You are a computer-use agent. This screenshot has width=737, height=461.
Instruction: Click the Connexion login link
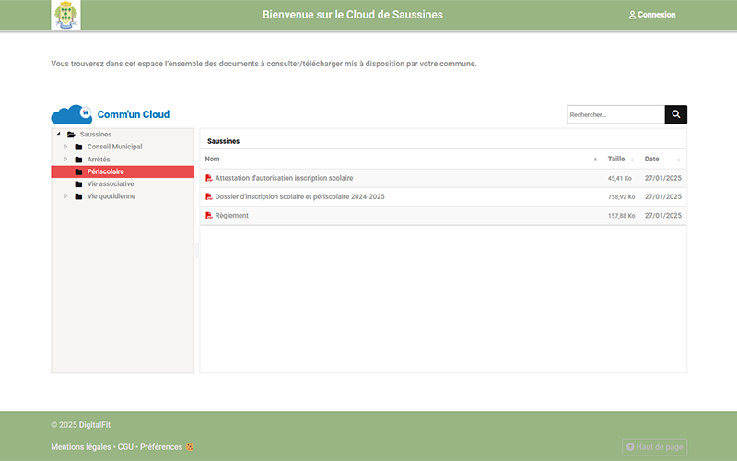pyautogui.click(x=652, y=15)
